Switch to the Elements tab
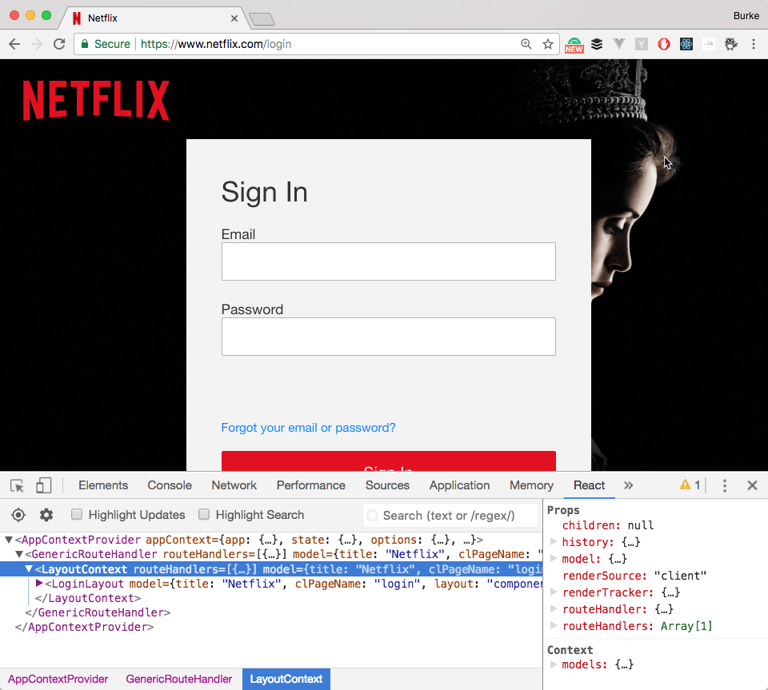 103,485
